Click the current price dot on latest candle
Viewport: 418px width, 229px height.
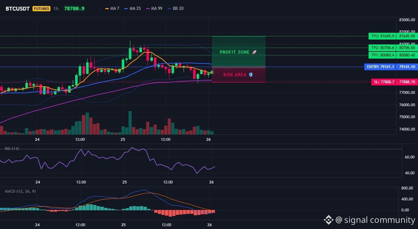point(212,72)
